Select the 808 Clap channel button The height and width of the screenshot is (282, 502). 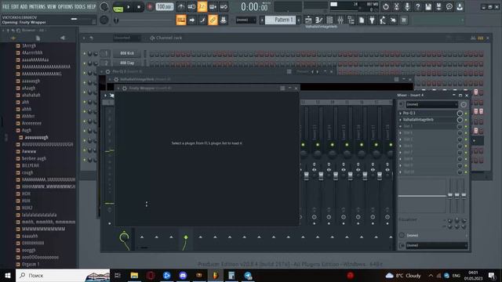tap(127, 63)
